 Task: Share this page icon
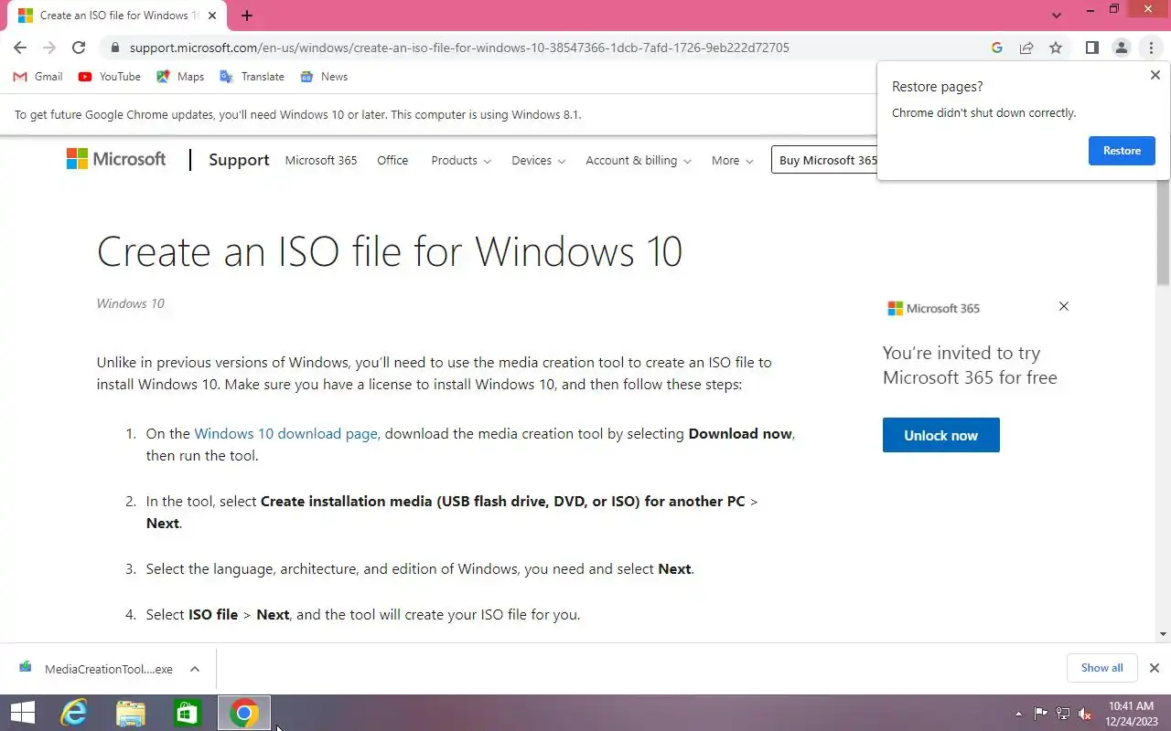(1026, 48)
